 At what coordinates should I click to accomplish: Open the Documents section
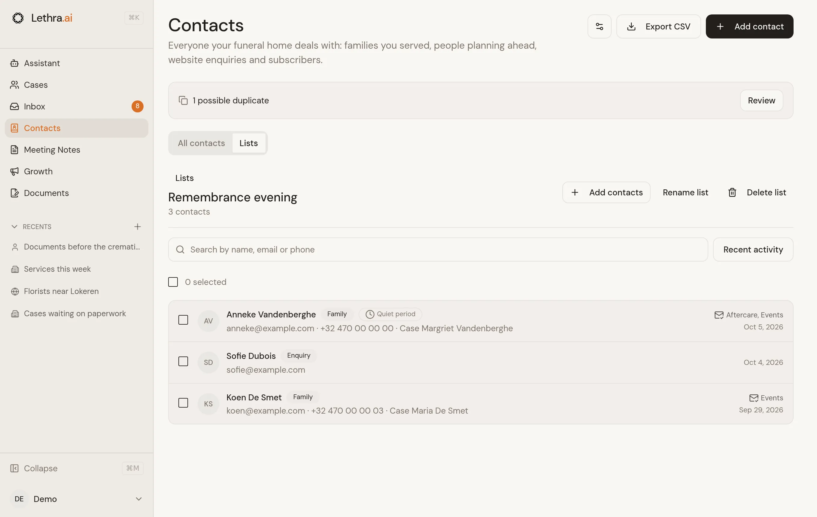click(x=76, y=193)
